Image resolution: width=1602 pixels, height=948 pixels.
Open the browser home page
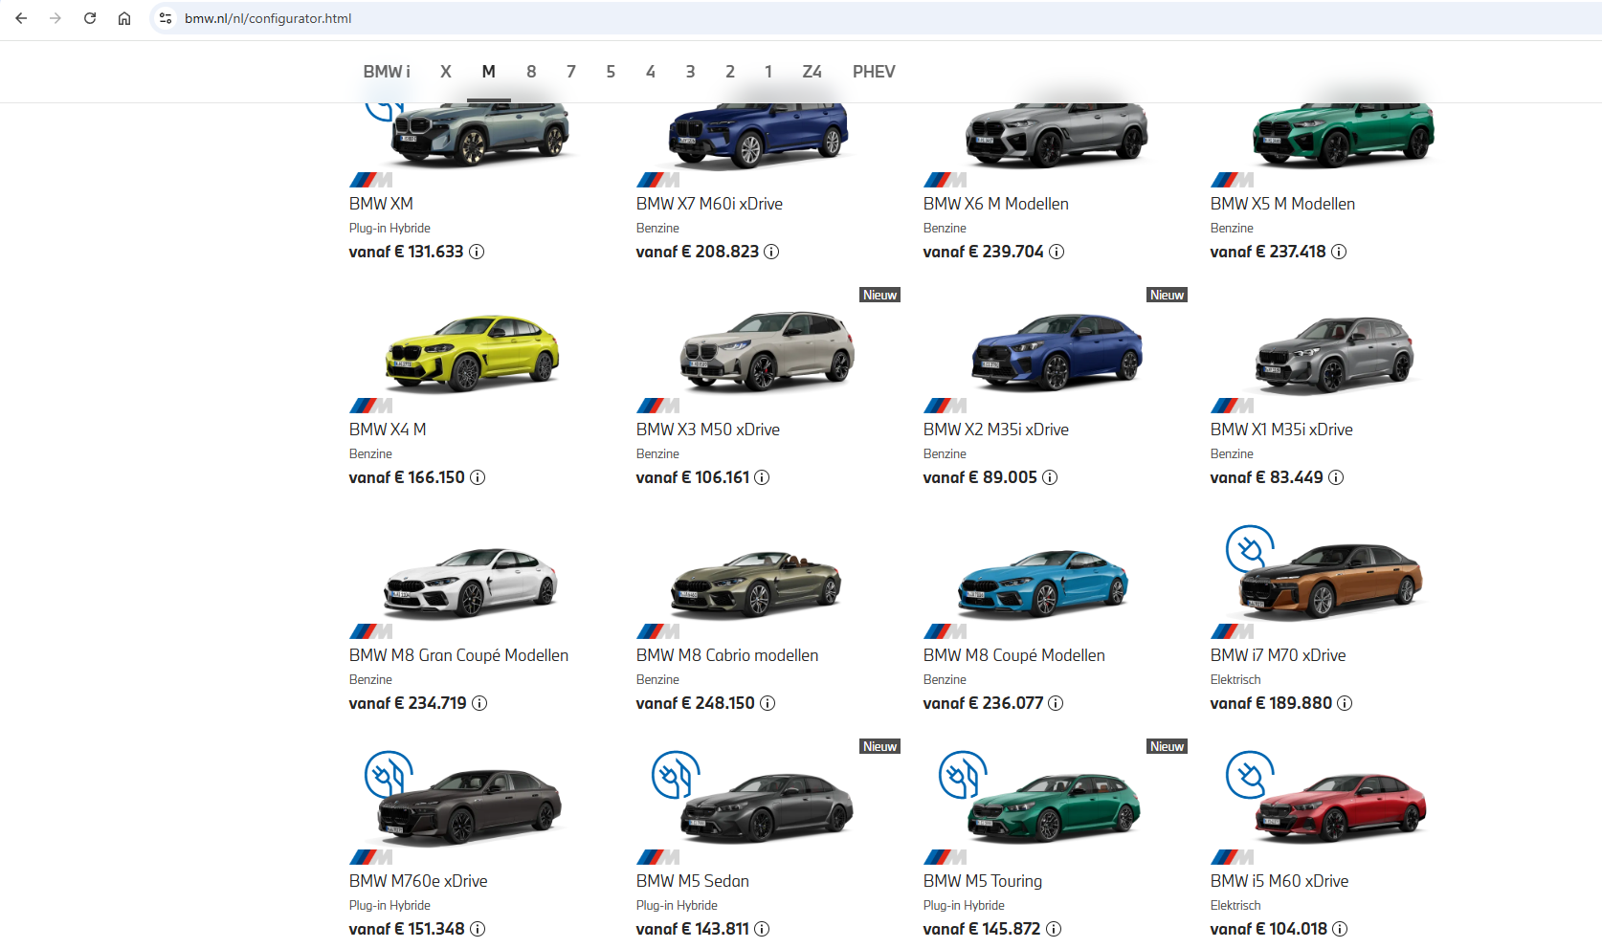tap(124, 18)
